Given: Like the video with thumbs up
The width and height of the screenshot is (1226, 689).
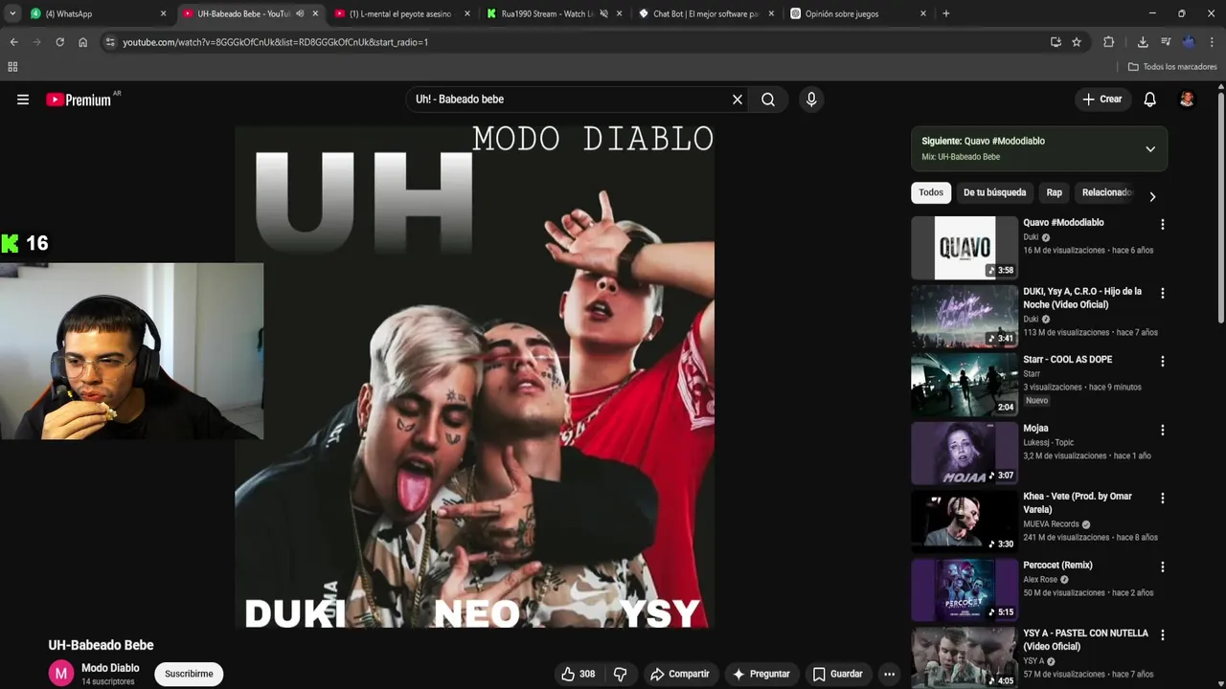Looking at the screenshot, I should click(x=579, y=674).
